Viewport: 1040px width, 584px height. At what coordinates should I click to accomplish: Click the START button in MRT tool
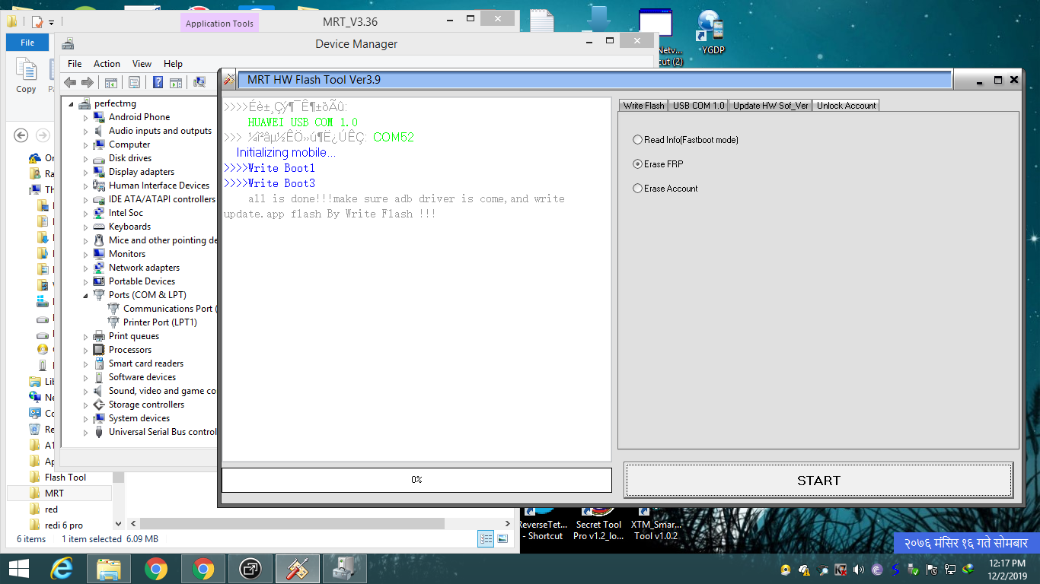click(818, 481)
